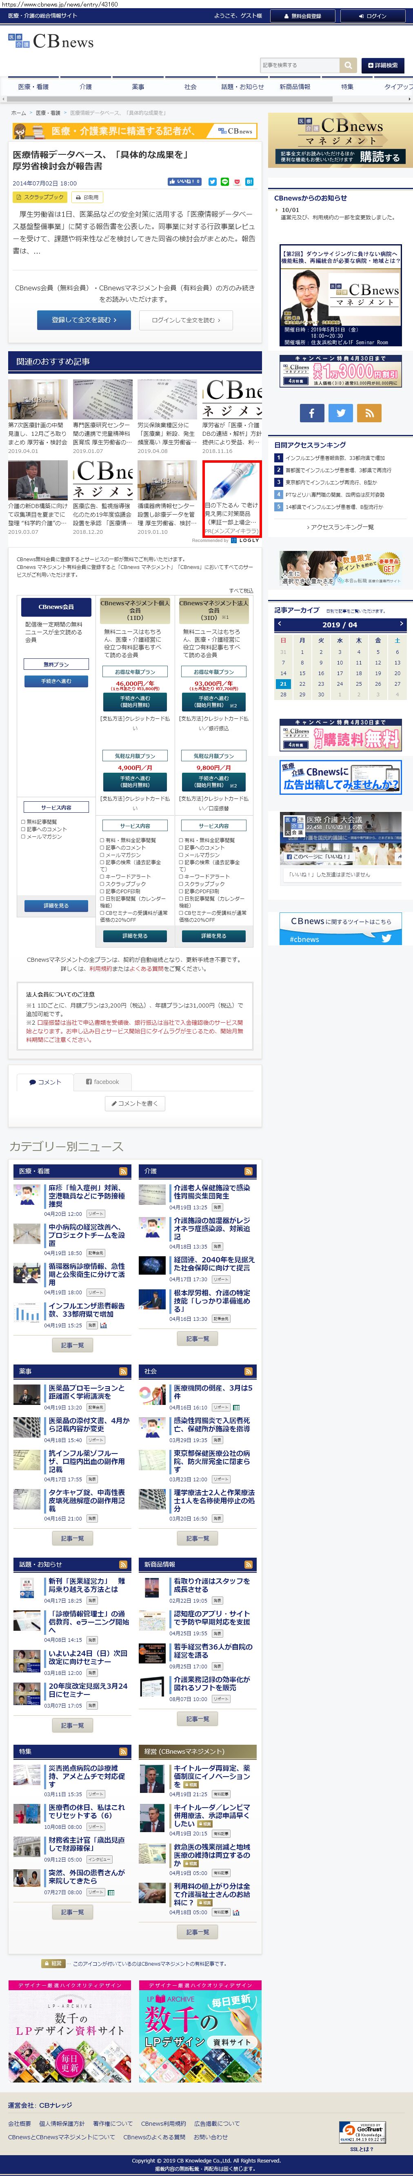Open RSS feed icon in sidebar
Viewport: 413px width, 2176px height.
coord(369,412)
